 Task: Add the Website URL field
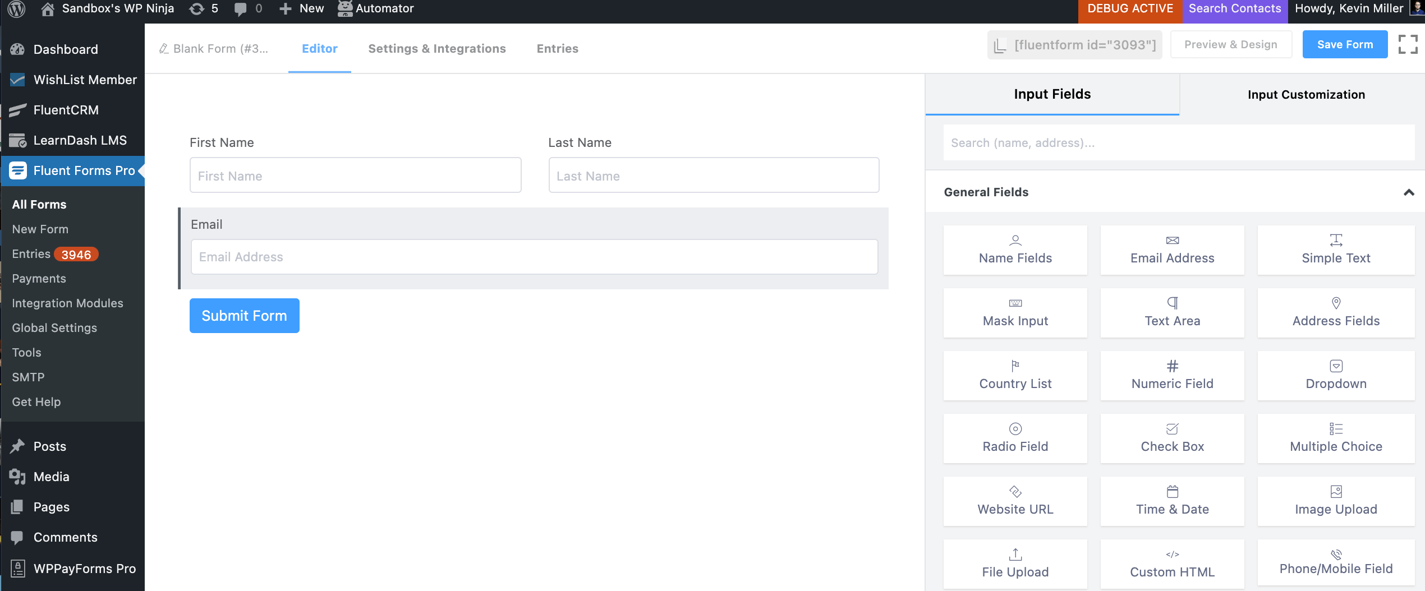(x=1015, y=501)
